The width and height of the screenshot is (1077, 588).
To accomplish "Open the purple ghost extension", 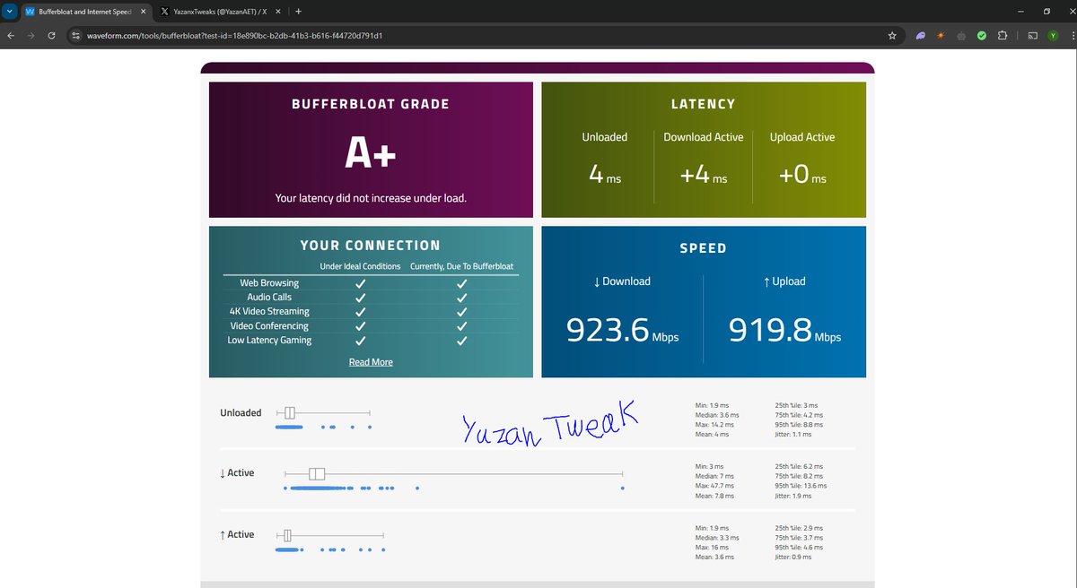I will pos(921,36).
